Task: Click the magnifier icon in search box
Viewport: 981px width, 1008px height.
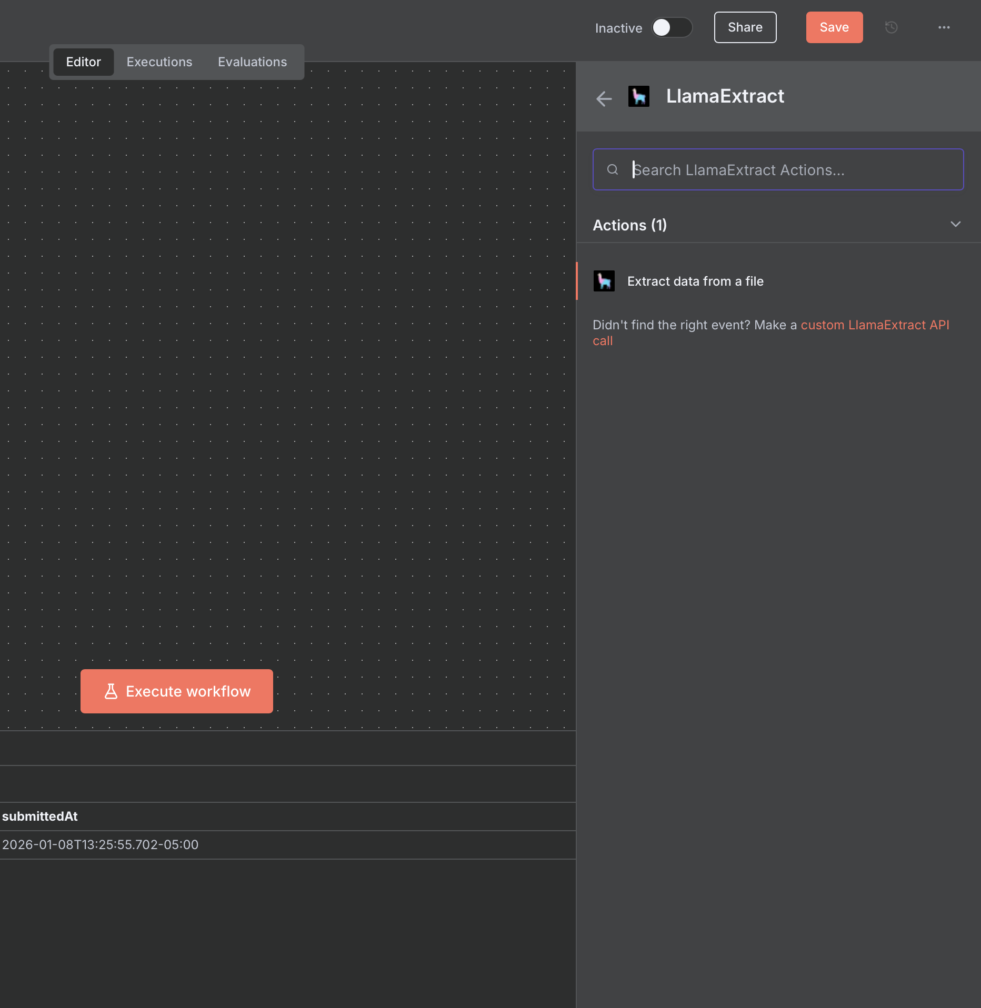Action: click(612, 170)
